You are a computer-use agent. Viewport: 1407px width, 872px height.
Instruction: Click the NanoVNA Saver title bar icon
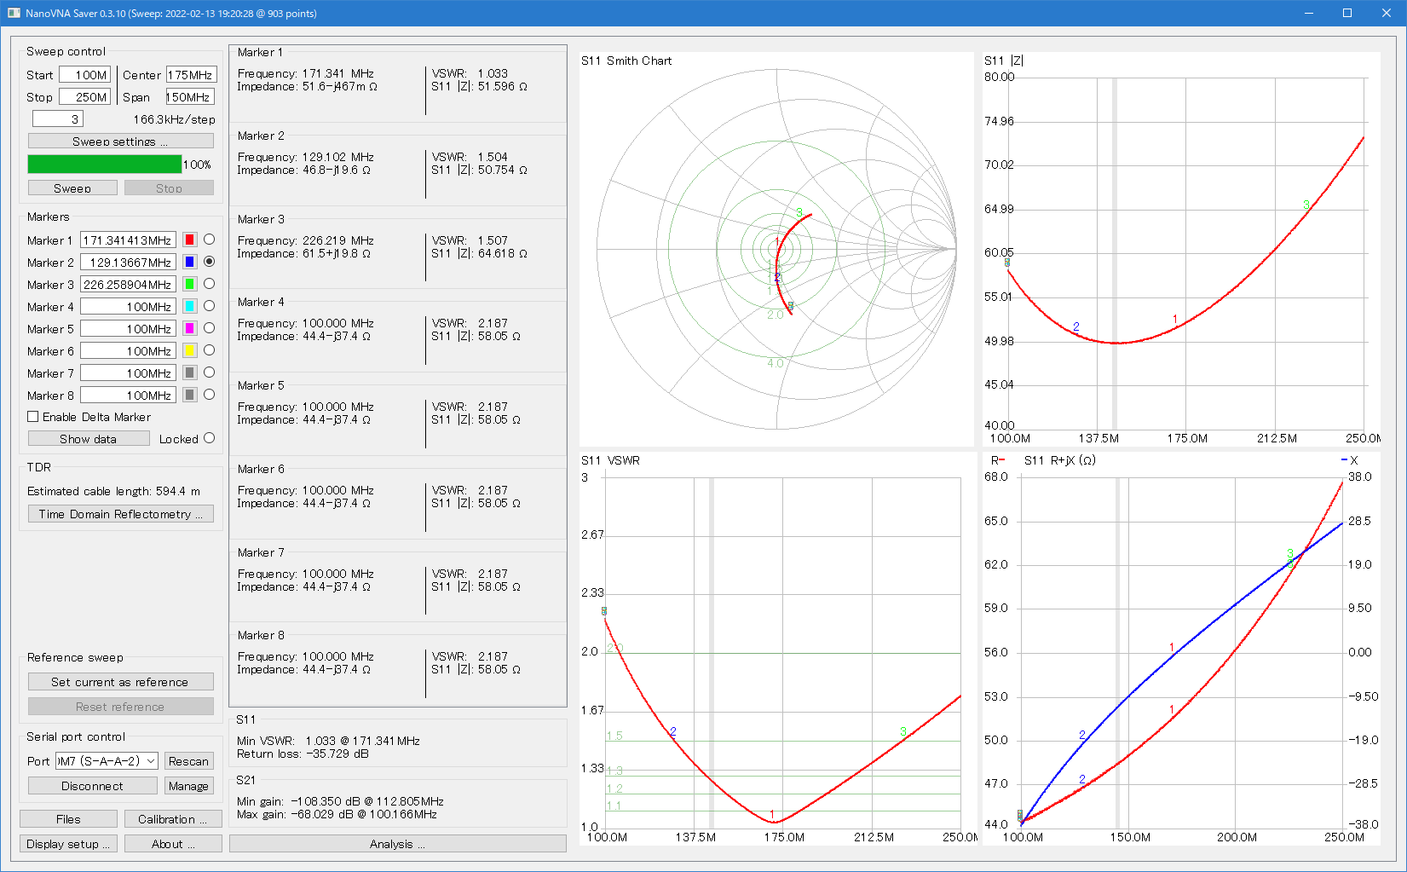tap(14, 13)
